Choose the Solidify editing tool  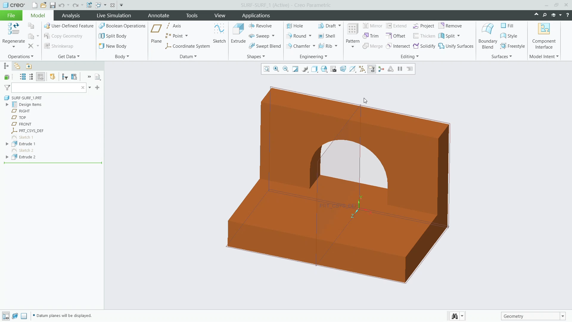click(x=424, y=46)
